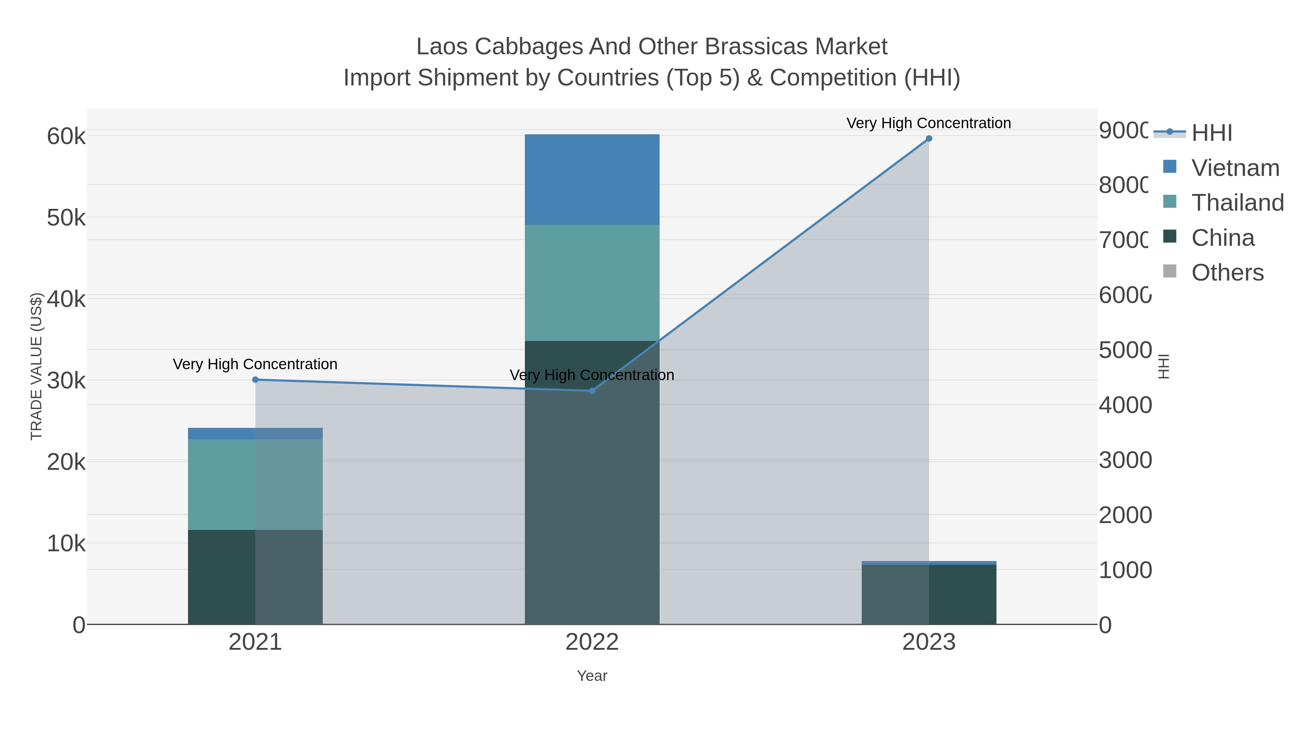Image resolution: width=1304 pixels, height=733 pixels.
Task: Click the TRADE VALUE (US$) axis title
Action: 37,366
